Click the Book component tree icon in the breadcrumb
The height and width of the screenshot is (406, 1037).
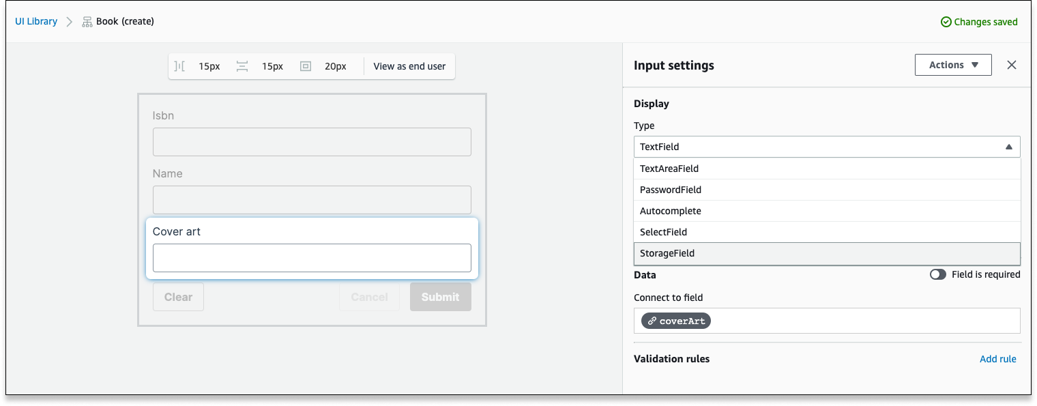(x=87, y=22)
